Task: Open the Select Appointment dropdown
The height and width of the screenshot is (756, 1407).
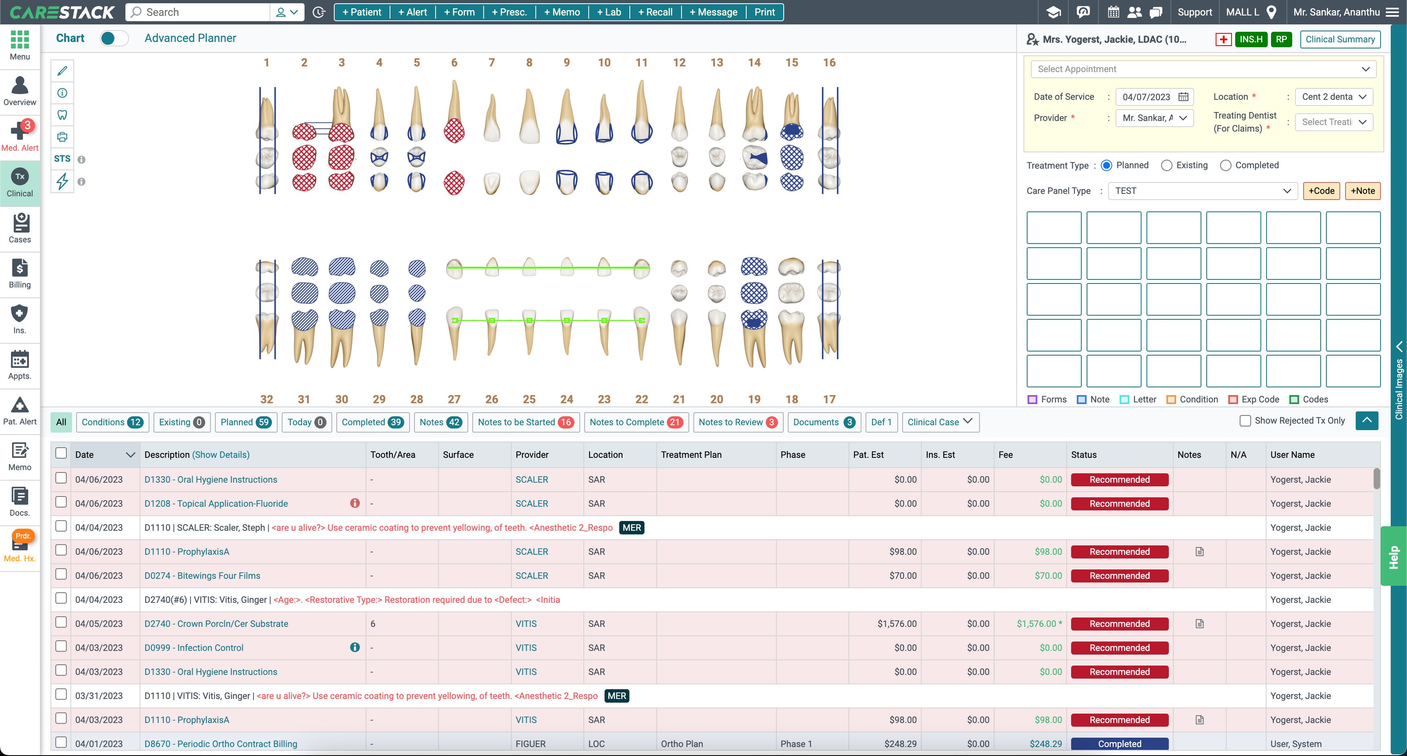Action: (x=1203, y=69)
